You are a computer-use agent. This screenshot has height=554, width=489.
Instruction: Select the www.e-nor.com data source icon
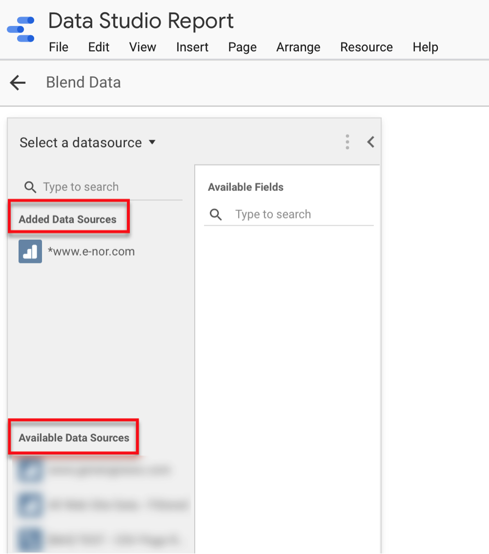coord(30,251)
